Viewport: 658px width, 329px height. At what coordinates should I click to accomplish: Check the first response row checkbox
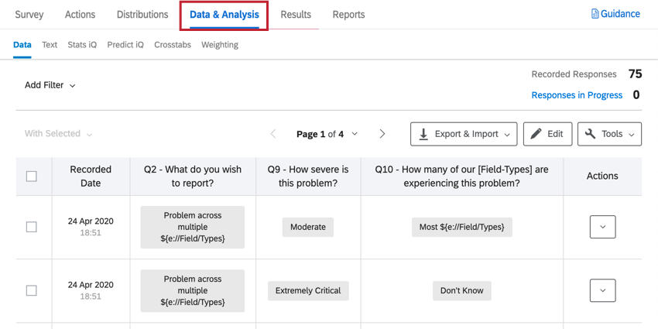(32, 227)
